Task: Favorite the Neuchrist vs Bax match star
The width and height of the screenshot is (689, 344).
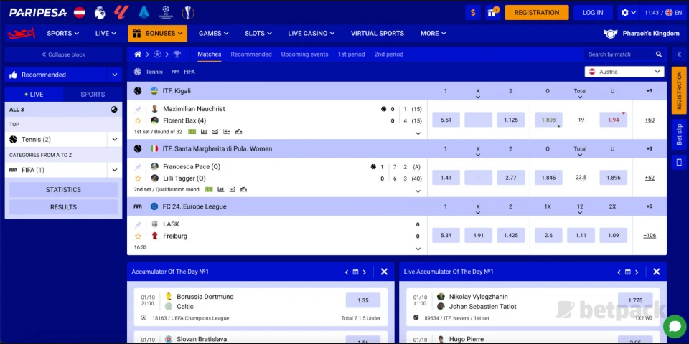Action: [138, 120]
